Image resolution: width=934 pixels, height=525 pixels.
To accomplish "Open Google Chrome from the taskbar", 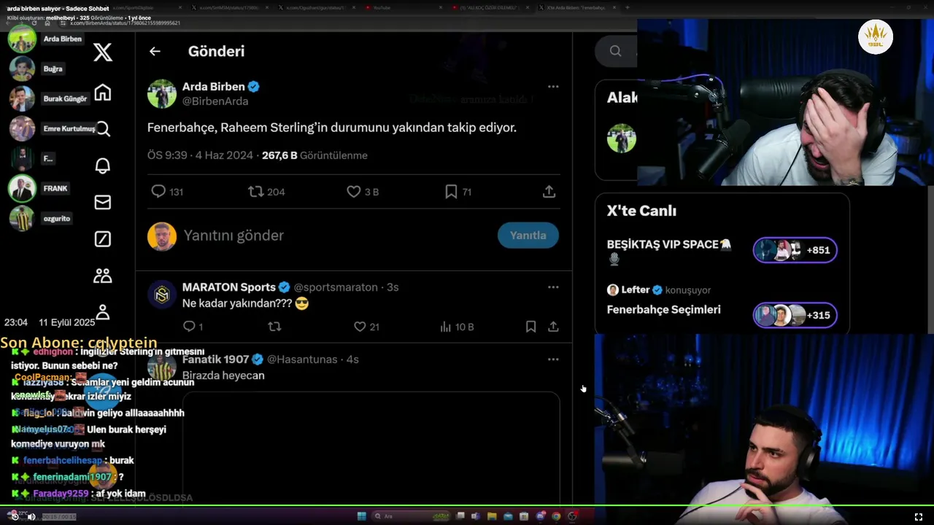I will (x=556, y=516).
